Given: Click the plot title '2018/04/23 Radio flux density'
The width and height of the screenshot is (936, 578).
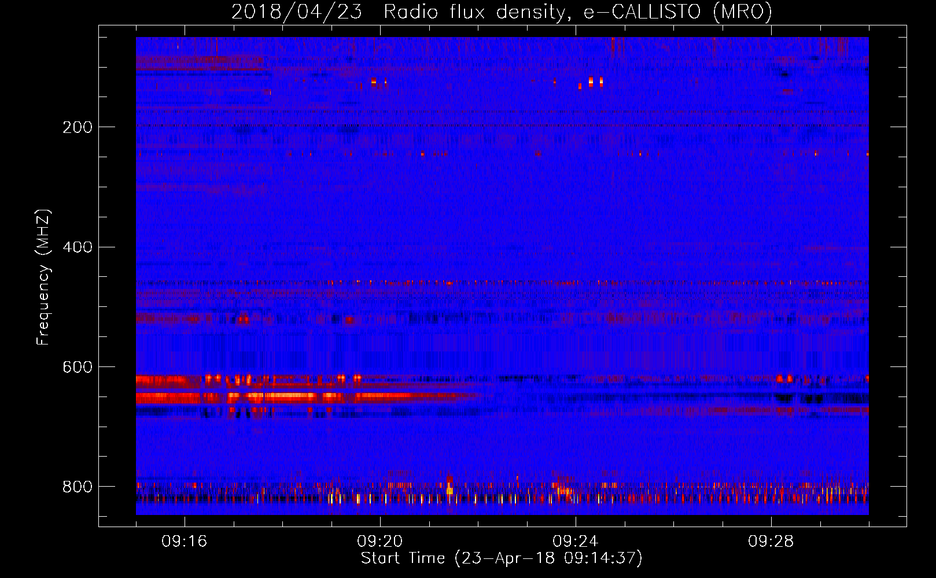Looking at the screenshot, I should click(502, 12).
